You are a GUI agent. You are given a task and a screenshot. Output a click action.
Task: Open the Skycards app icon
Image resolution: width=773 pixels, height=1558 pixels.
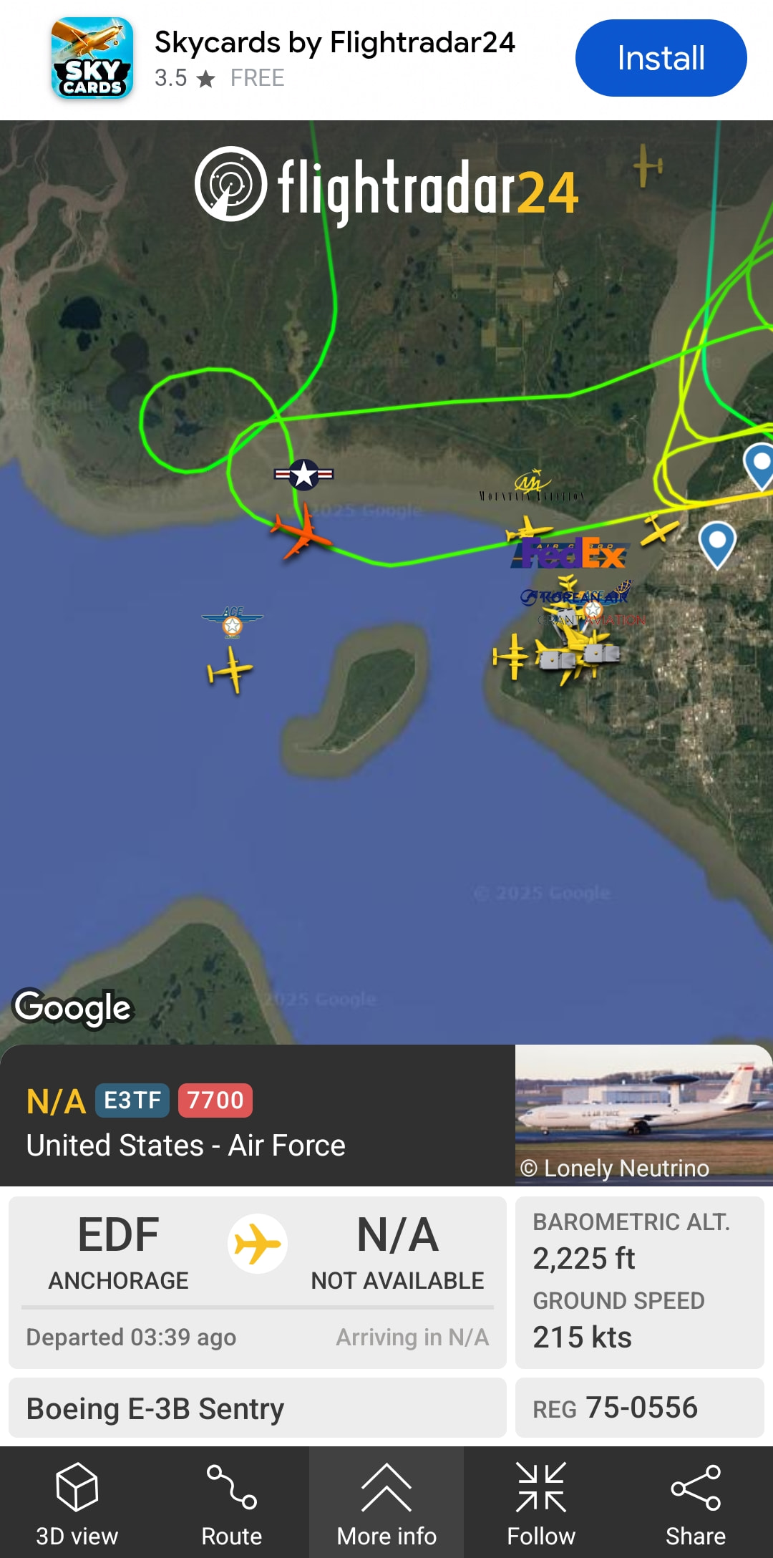coord(92,58)
